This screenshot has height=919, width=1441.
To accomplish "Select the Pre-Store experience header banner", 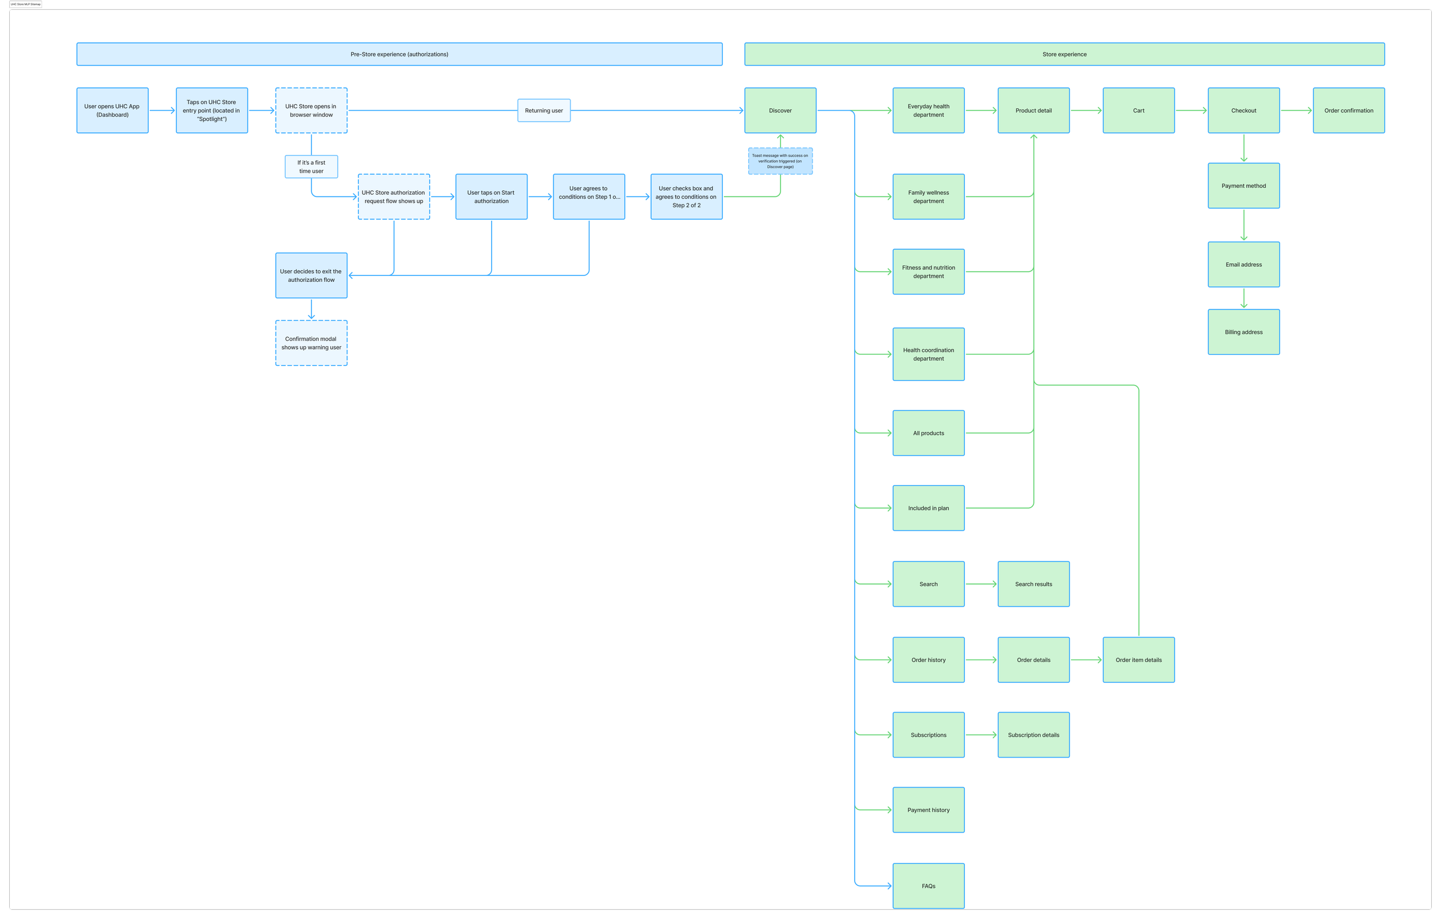I will point(399,54).
